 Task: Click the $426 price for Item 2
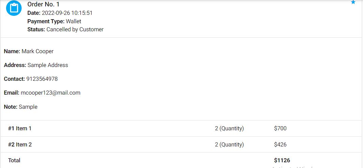pyautogui.click(x=280, y=144)
